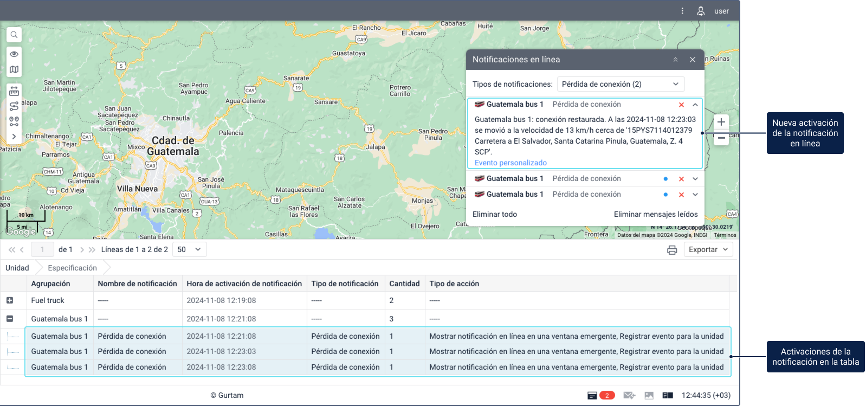Expand the Fuel truck row

point(10,300)
